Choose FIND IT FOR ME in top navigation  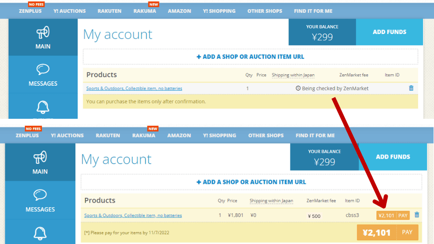click(313, 11)
